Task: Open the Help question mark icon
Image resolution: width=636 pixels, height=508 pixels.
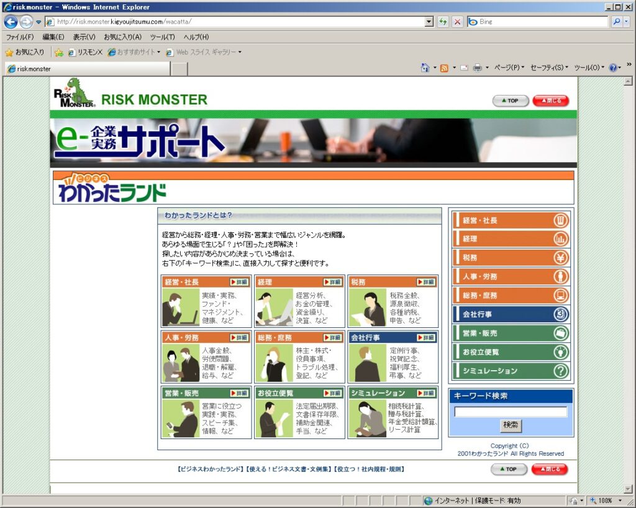Action: [x=612, y=68]
